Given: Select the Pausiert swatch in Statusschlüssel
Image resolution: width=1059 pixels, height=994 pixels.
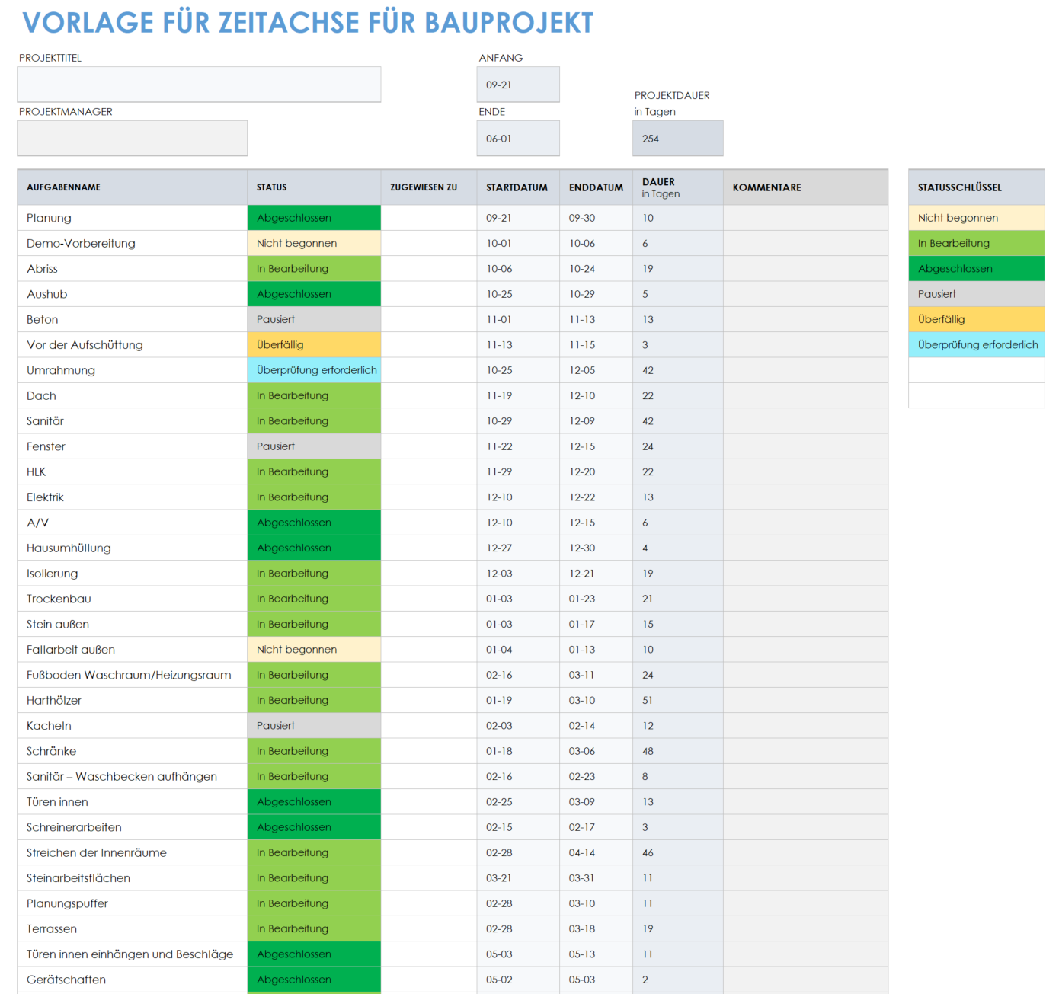Looking at the screenshot, I should [977, 294].
